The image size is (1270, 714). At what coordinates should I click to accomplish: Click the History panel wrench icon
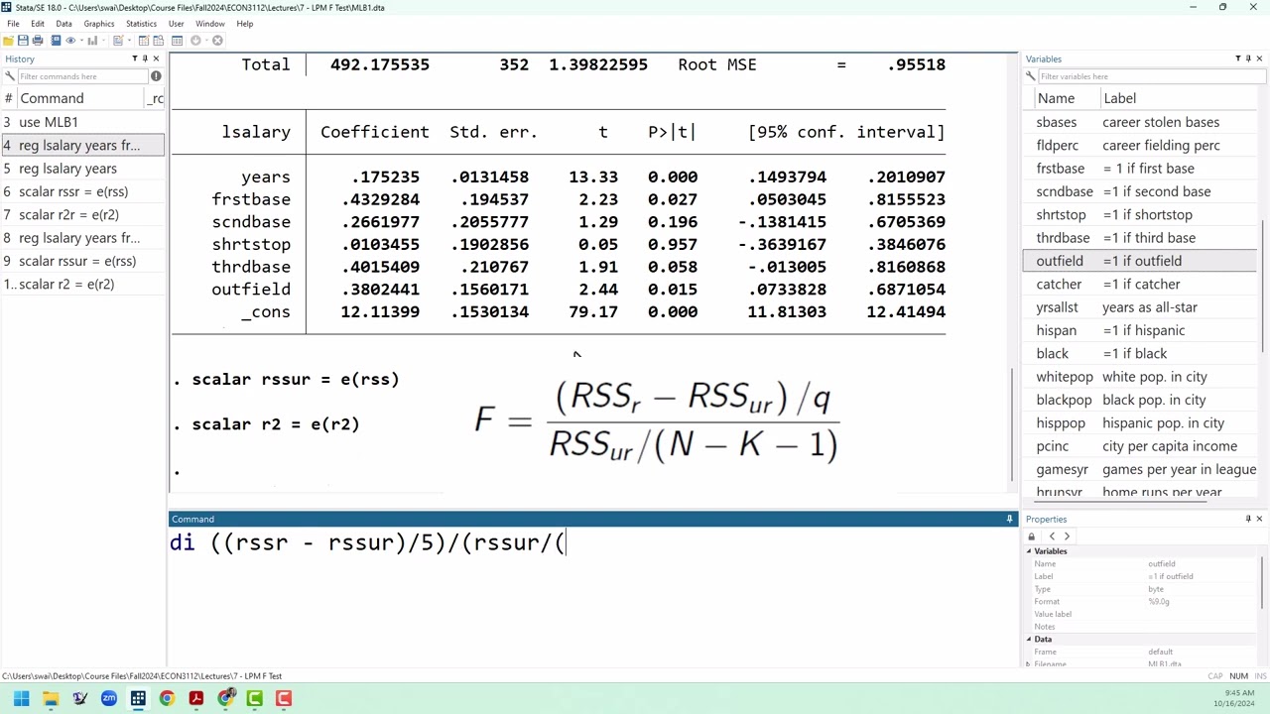point(11,76)
